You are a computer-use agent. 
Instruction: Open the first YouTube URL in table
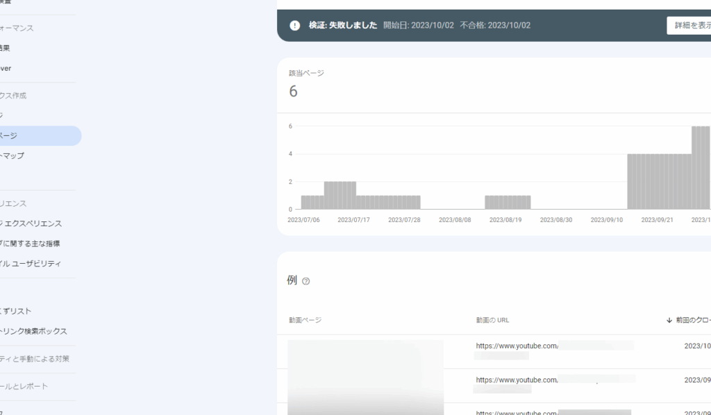(x=517, y=345)
